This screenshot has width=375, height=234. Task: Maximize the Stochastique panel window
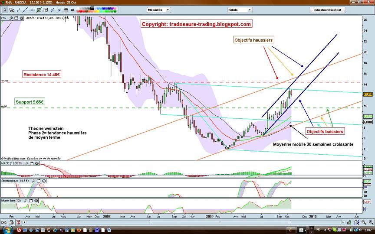click(x=39, y=181)
